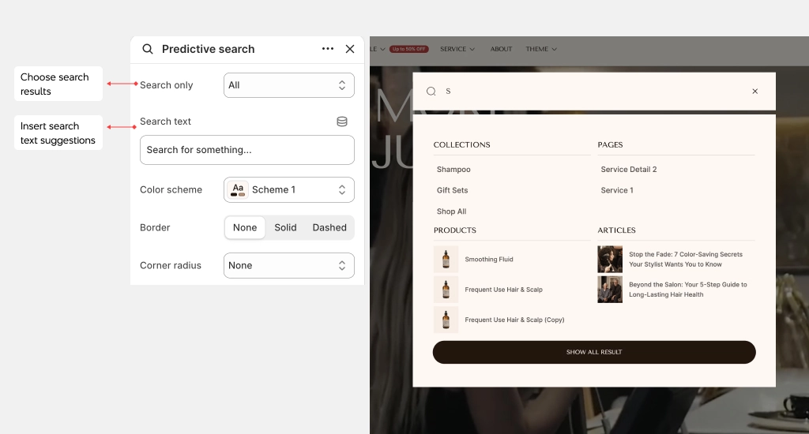809x434 pixels.
Task: Click the Corner radius label
Action: coord(171,265)
